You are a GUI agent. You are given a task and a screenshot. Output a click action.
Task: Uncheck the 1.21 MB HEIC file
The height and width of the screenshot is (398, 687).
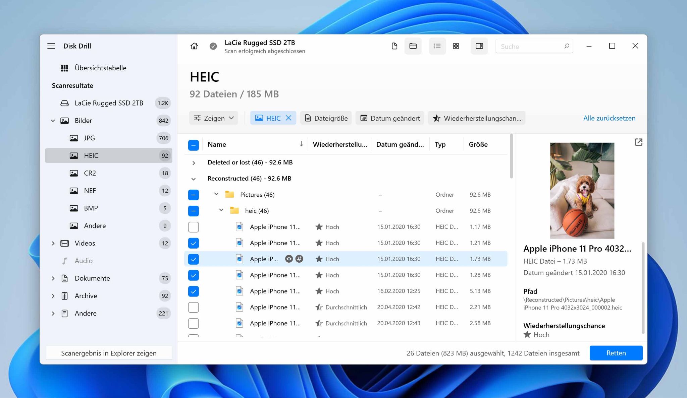194,243
